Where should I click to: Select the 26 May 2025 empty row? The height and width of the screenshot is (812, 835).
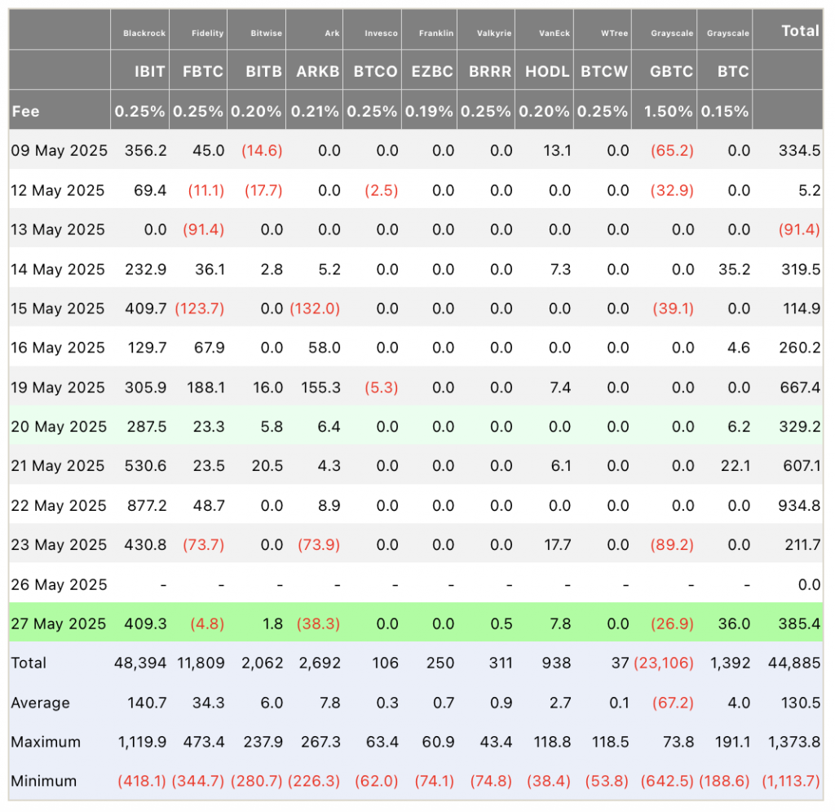coord(416,584)
